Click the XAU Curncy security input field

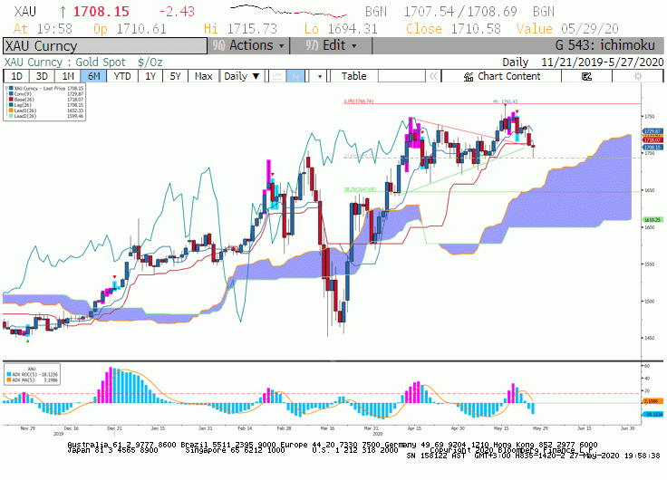click(105, 46)
